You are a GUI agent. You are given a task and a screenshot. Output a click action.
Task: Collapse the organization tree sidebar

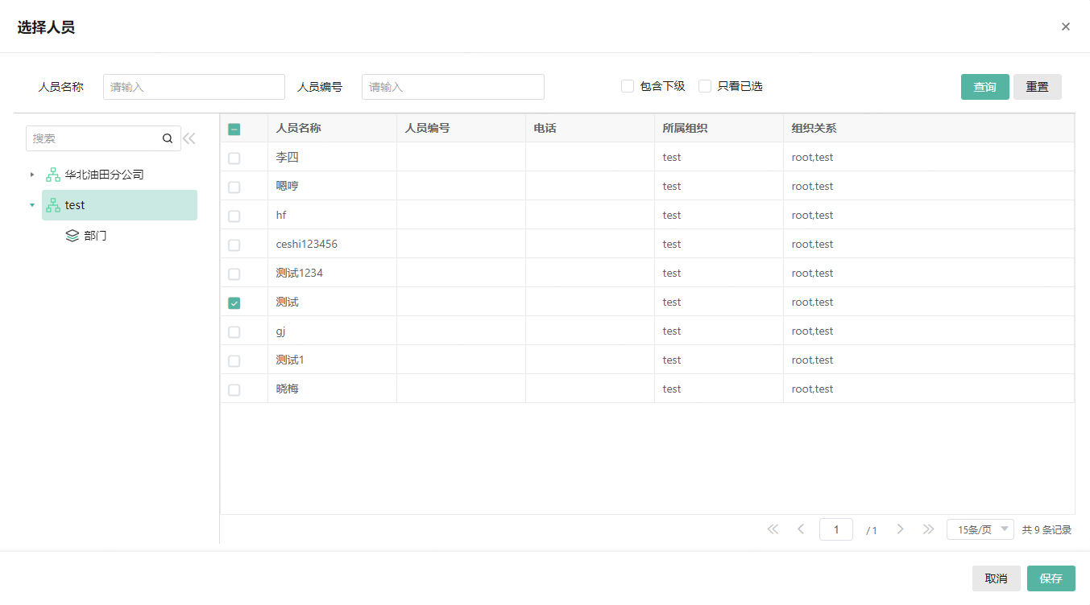pos(189,138)
